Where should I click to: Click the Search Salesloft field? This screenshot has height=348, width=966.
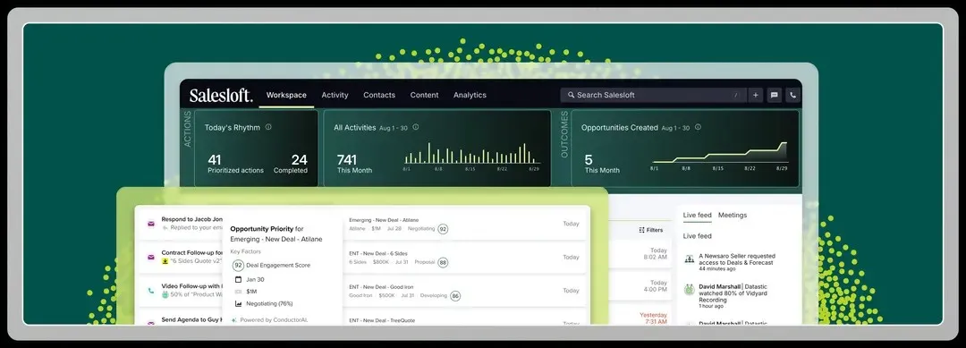coord(653,96)
